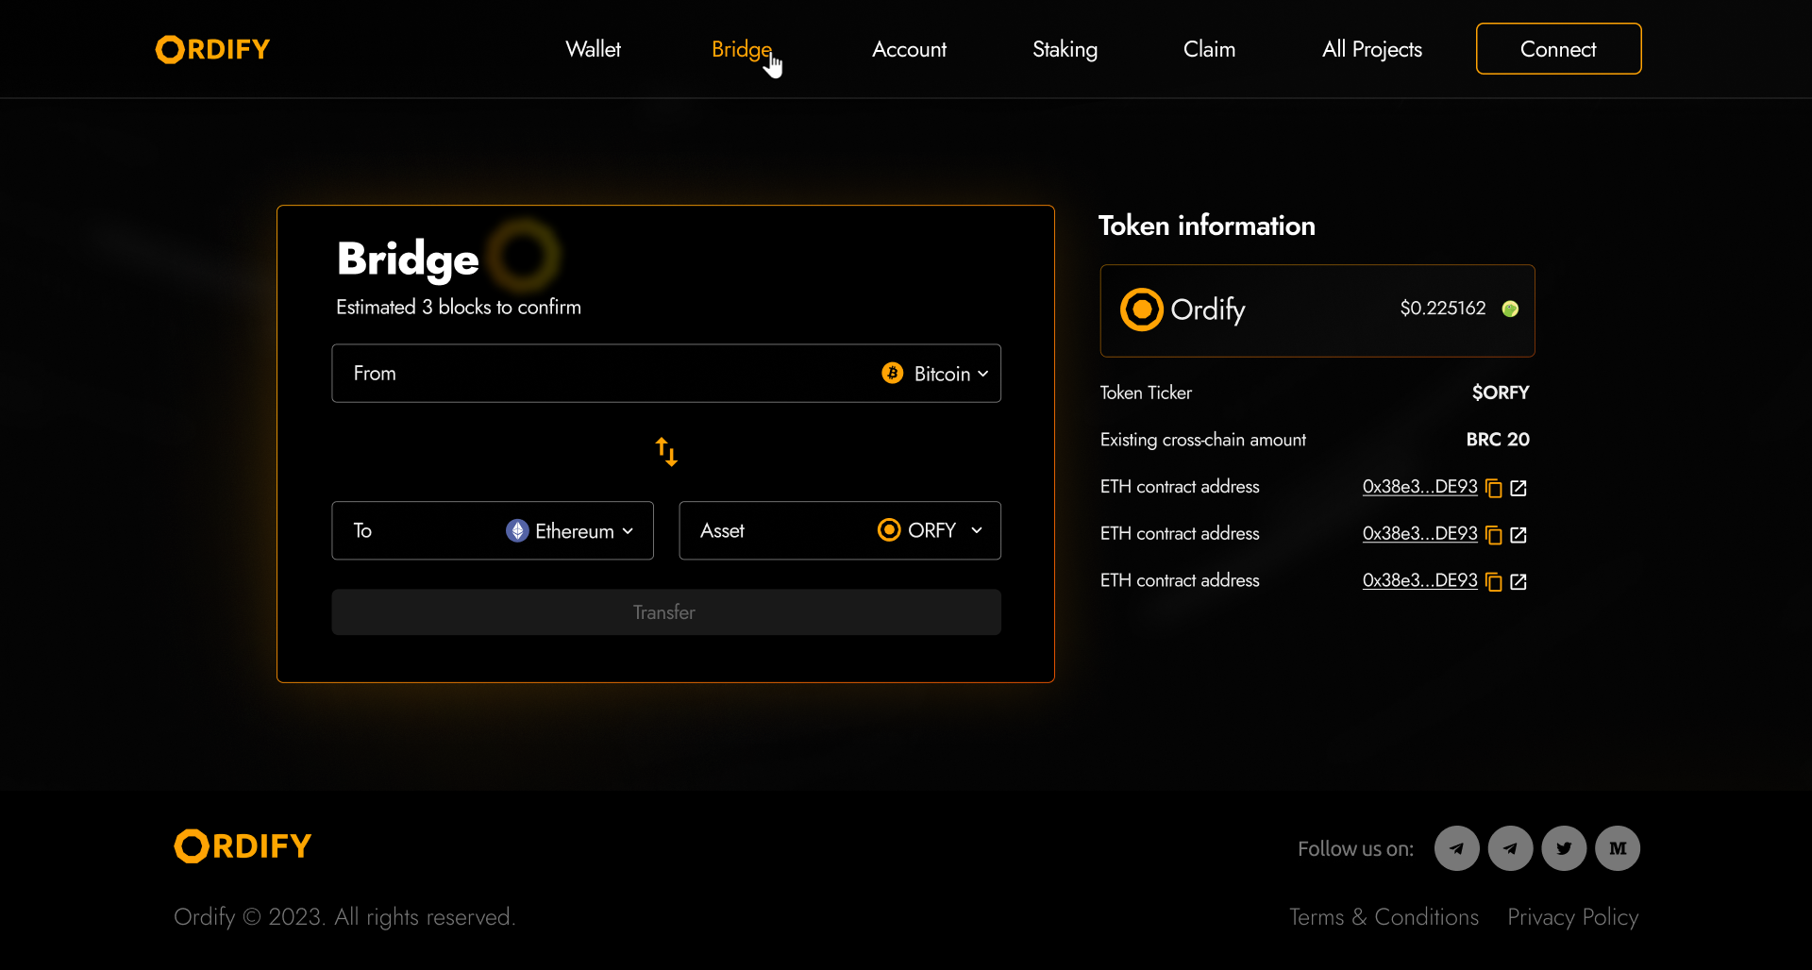The height and width of the screenshot is (970, 1812).
Task: Open the Medium social icon
Action: click(x=1617, y=848)
